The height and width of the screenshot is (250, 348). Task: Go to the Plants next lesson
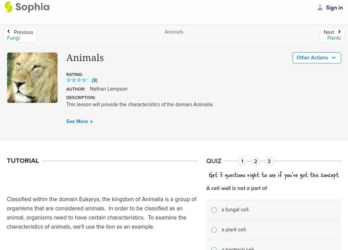click(334, 38)
